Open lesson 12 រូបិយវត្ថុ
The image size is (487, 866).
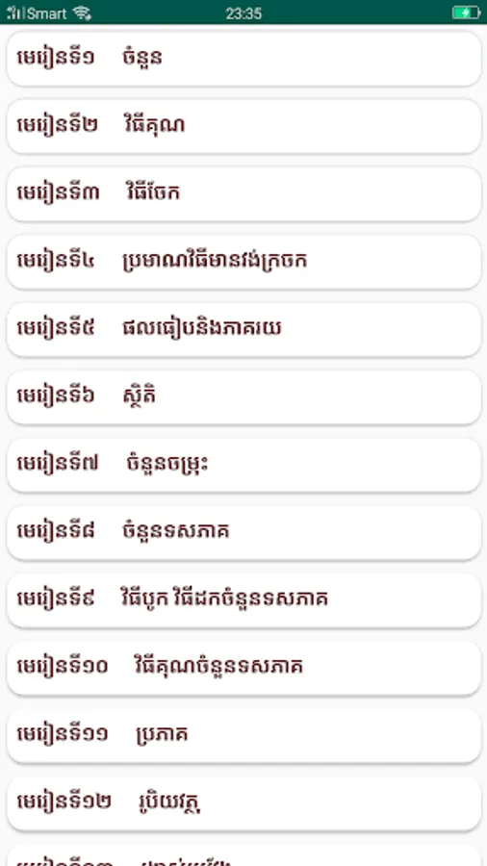click(x=243, y=803)
